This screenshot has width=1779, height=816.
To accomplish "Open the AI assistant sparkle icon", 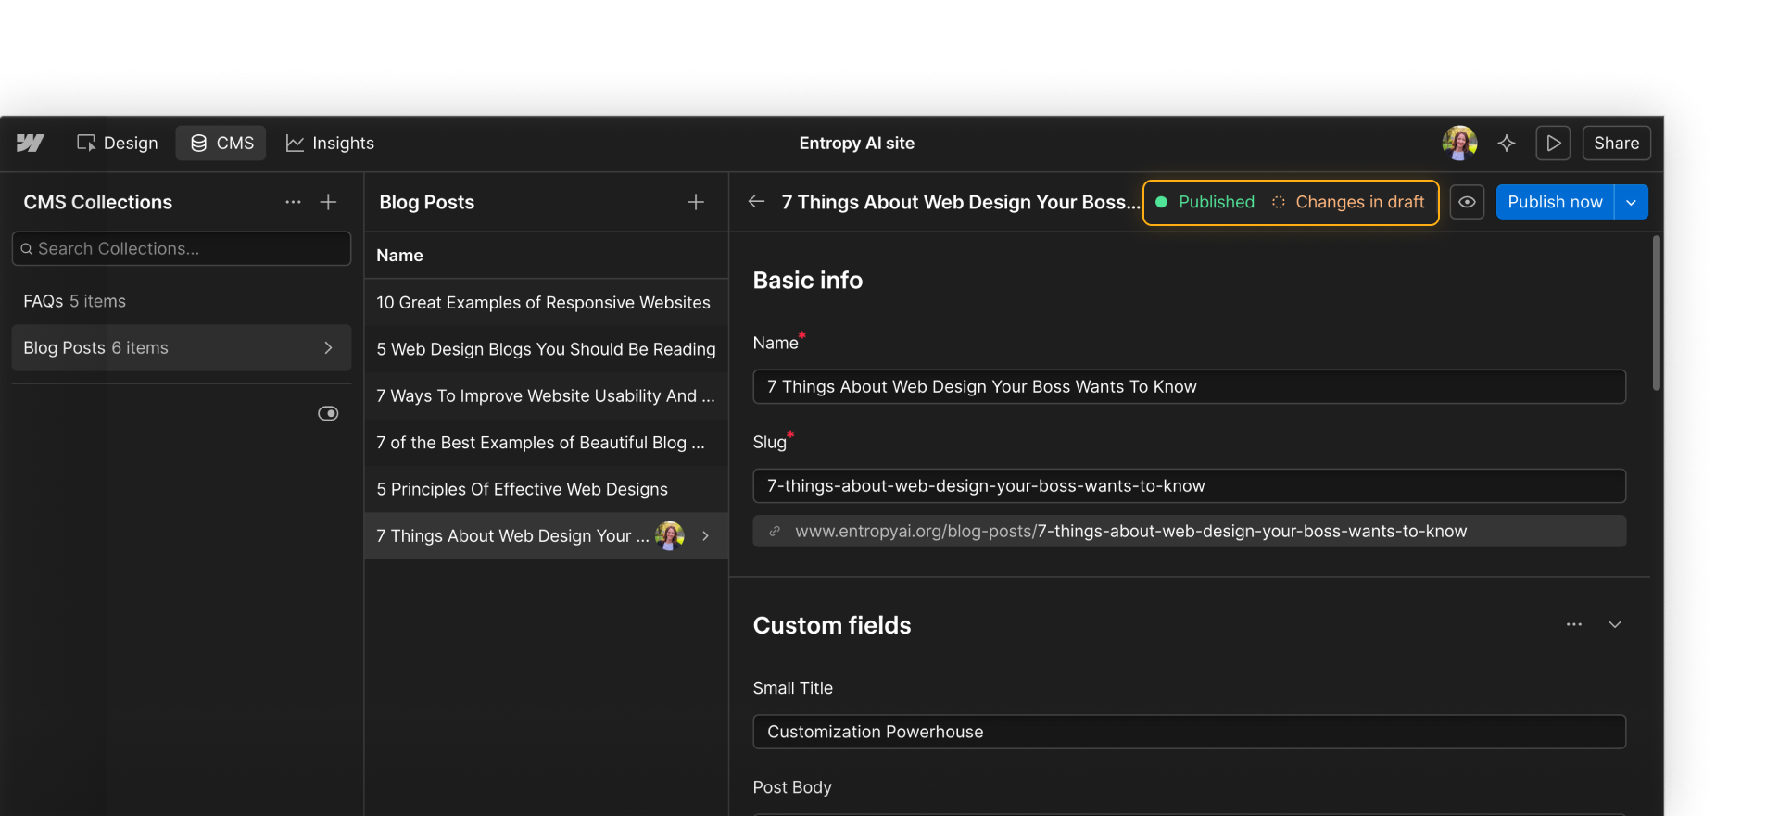I will pyautogui.click(x=1507, y=143).
